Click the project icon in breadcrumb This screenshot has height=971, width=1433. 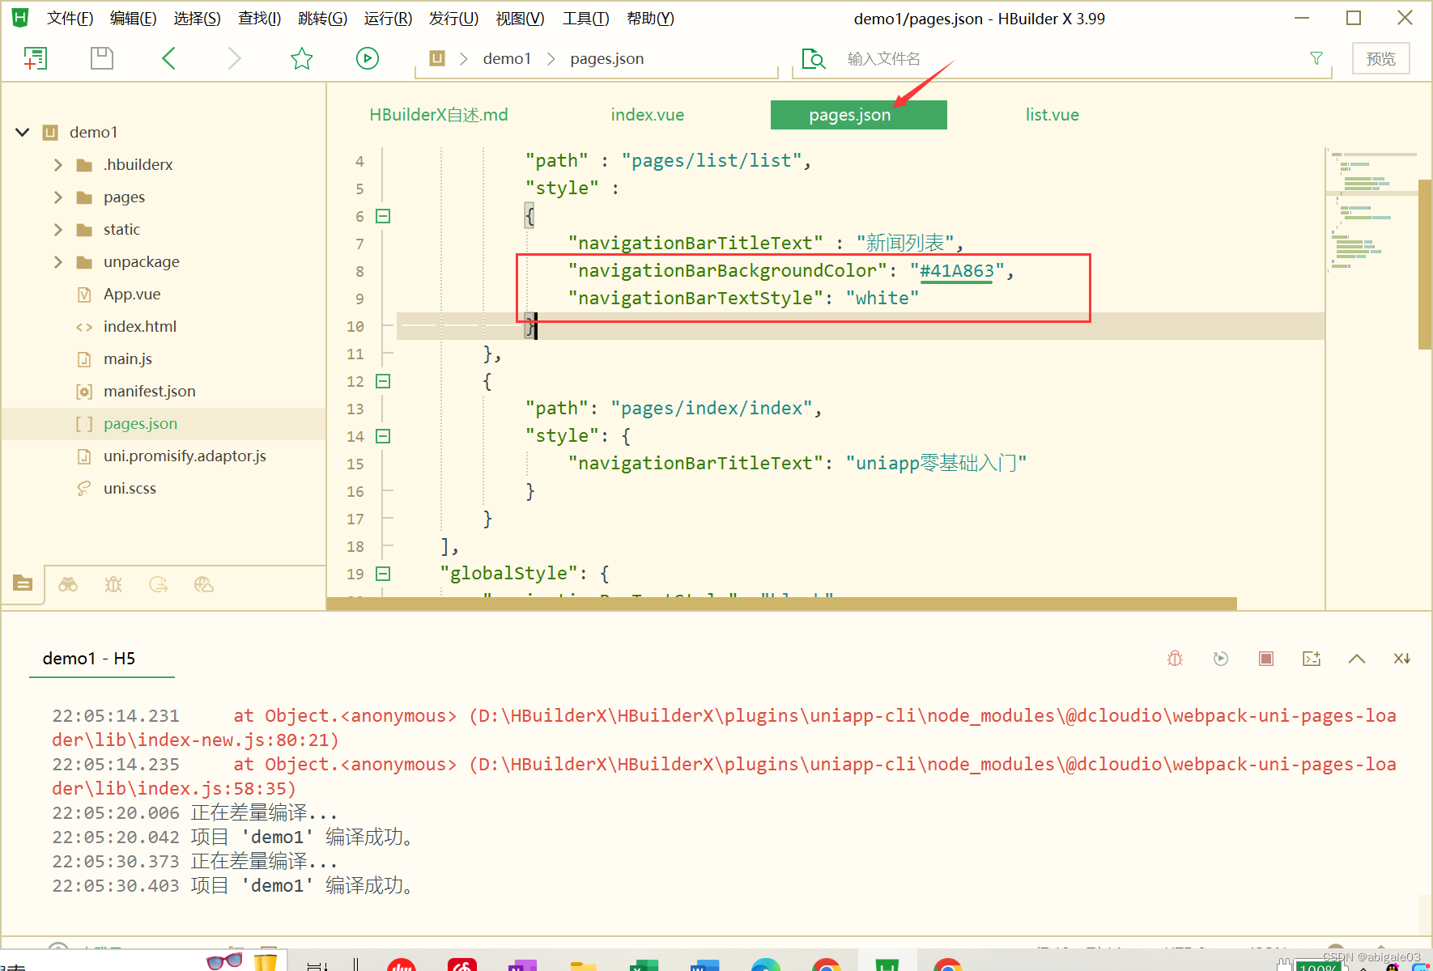pyautogui.click(x=437, y=58)
